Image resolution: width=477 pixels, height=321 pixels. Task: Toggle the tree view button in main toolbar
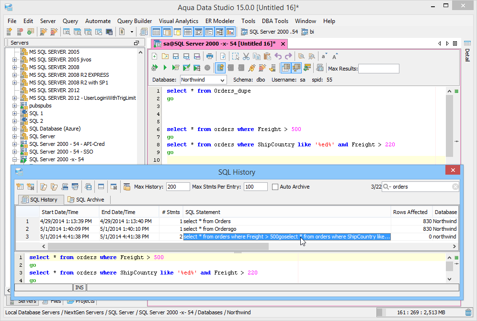tap(220, 32)
